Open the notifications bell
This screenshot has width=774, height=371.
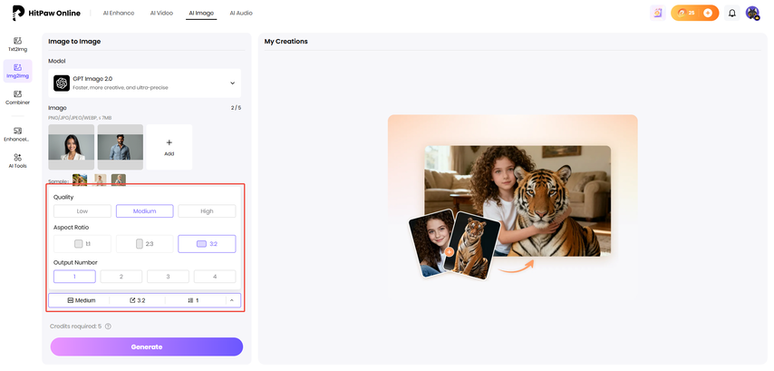732,13
